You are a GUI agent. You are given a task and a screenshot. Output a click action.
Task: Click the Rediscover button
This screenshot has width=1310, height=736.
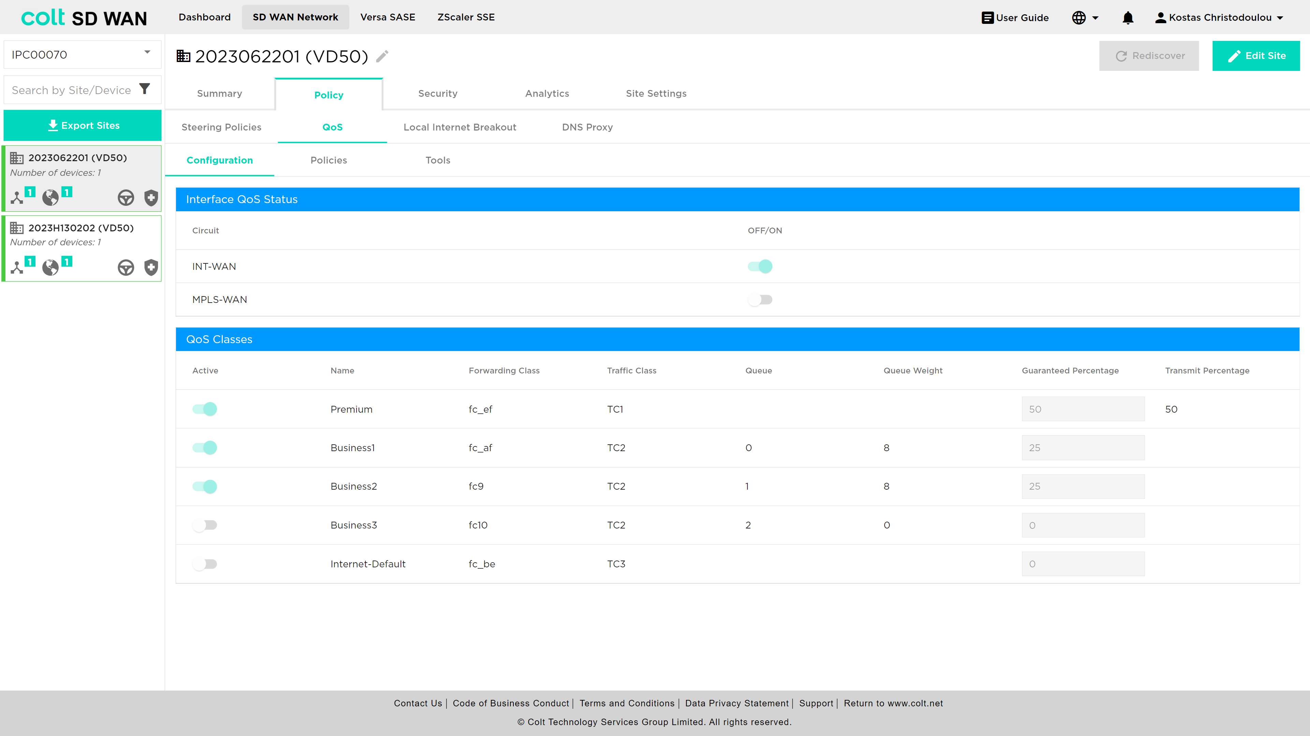tap(1149, 56)
